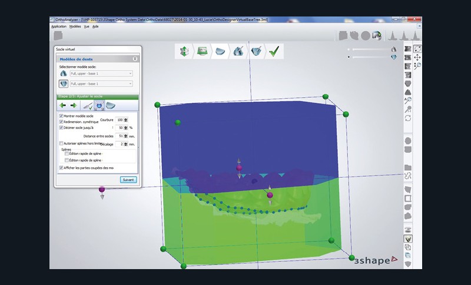The height and width of the screenshot is (285, 471).
Task: Click the selected blue base adjust icon
Action: tap(99, 105)
